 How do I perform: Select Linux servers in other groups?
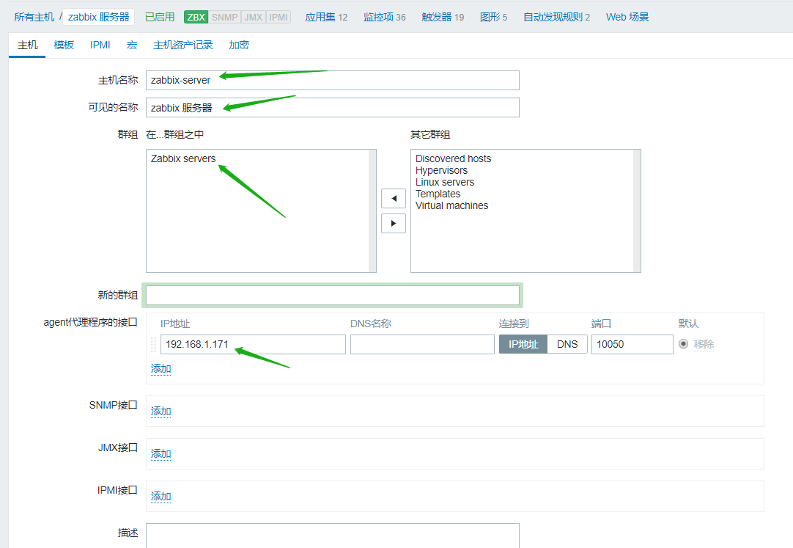(445, 182)
